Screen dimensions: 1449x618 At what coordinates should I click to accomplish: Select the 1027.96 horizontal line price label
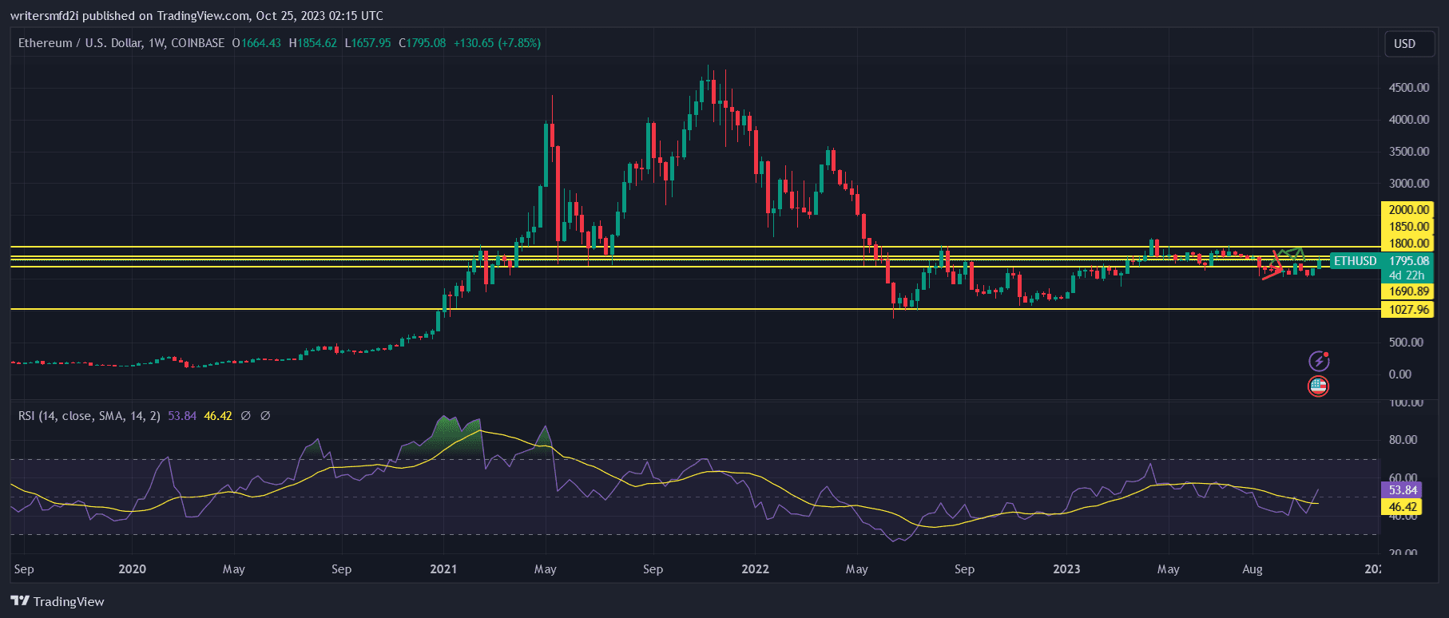(x=1407, y=310)
